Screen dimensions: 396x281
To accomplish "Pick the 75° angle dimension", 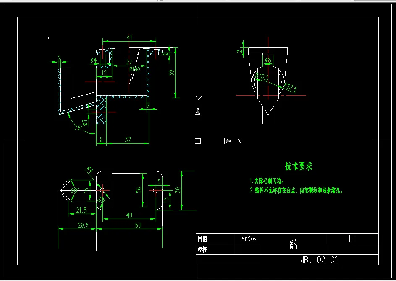I will (78, 128).
